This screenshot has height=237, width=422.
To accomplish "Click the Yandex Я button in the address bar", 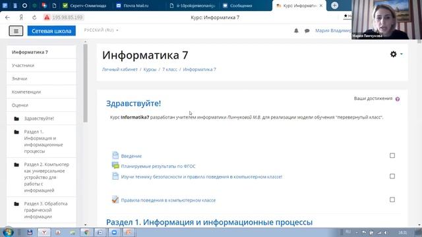I will [21, 18].
